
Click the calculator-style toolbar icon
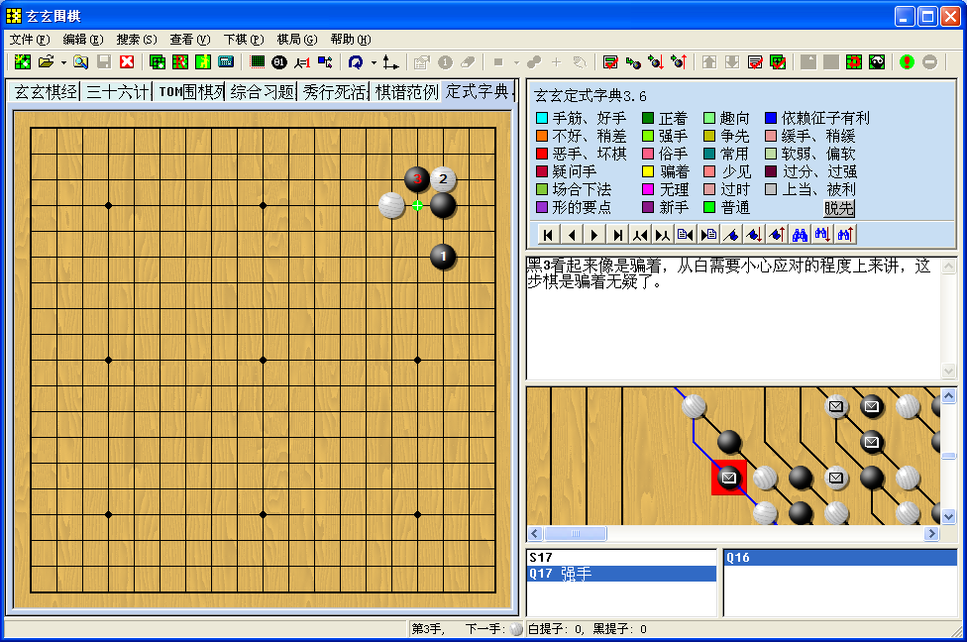(x=226, y=61)
